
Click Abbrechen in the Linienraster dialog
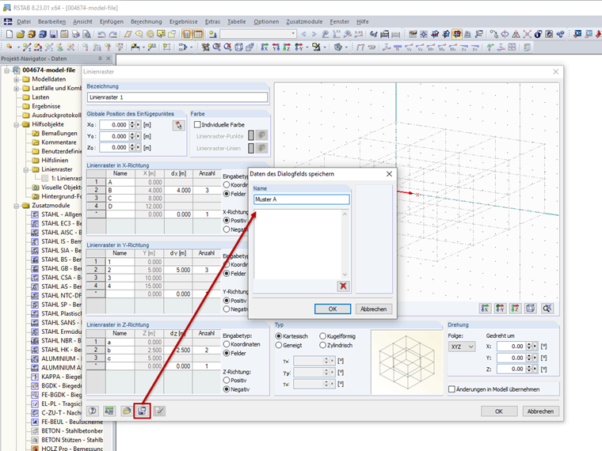pos(540,411)
